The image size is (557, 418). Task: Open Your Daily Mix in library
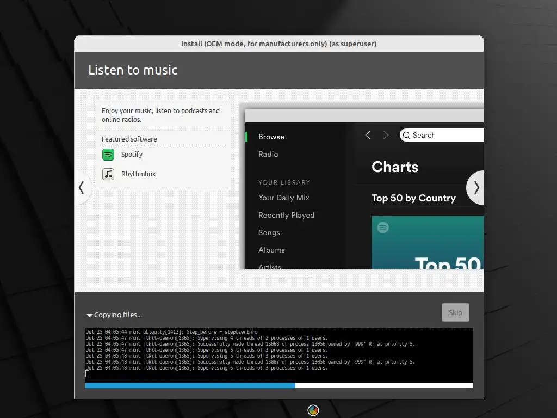284,198
